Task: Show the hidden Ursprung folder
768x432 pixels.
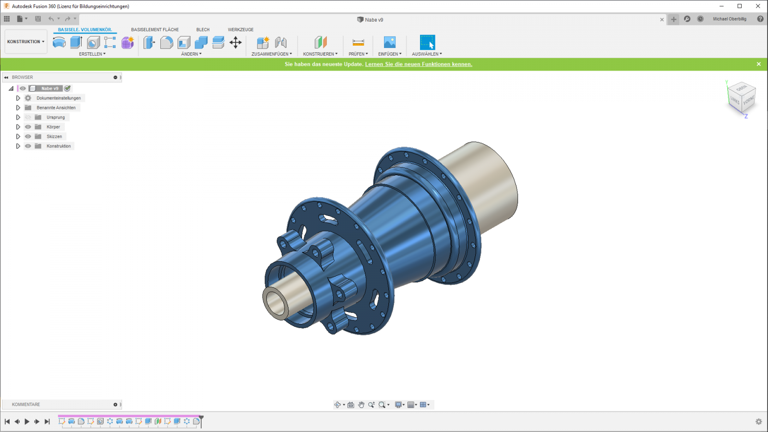Action: [28, 117]
